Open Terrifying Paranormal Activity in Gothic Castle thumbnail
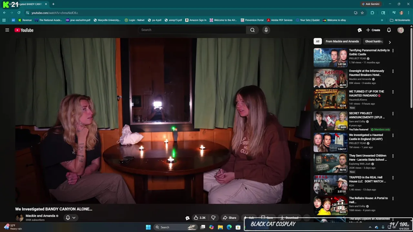The image size is (413, 232). tap(330, 58)
